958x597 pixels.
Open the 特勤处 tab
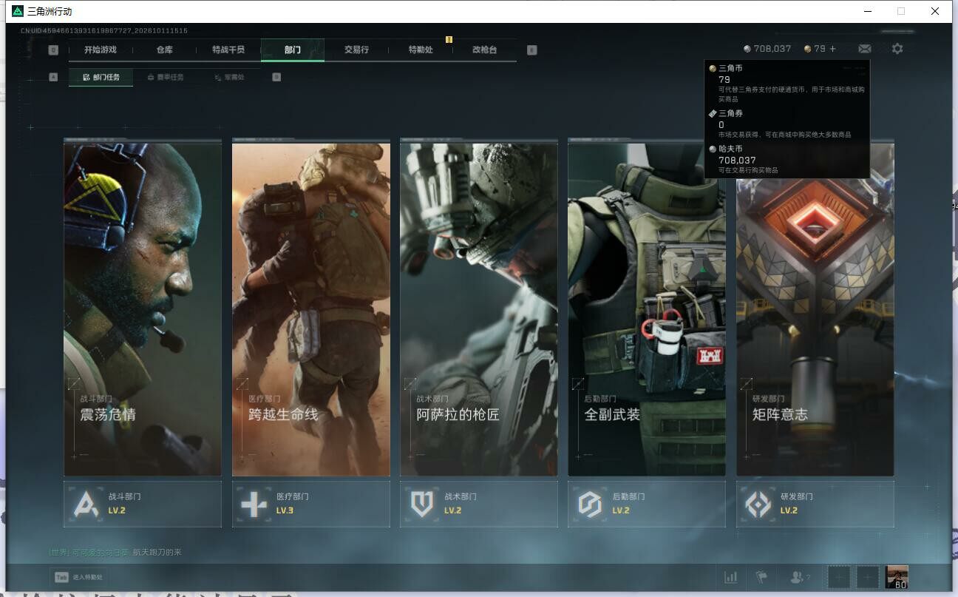pyautogui.click(x=421, y=50)
